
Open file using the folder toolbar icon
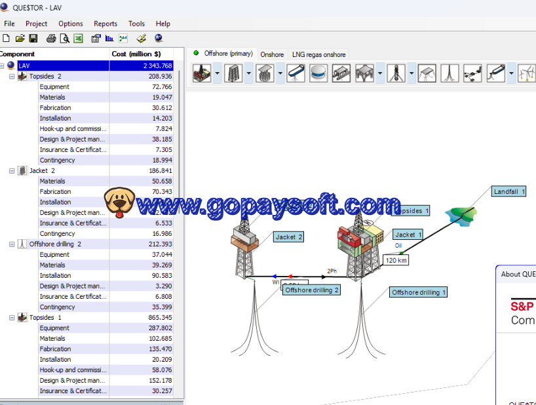point(20,39)
